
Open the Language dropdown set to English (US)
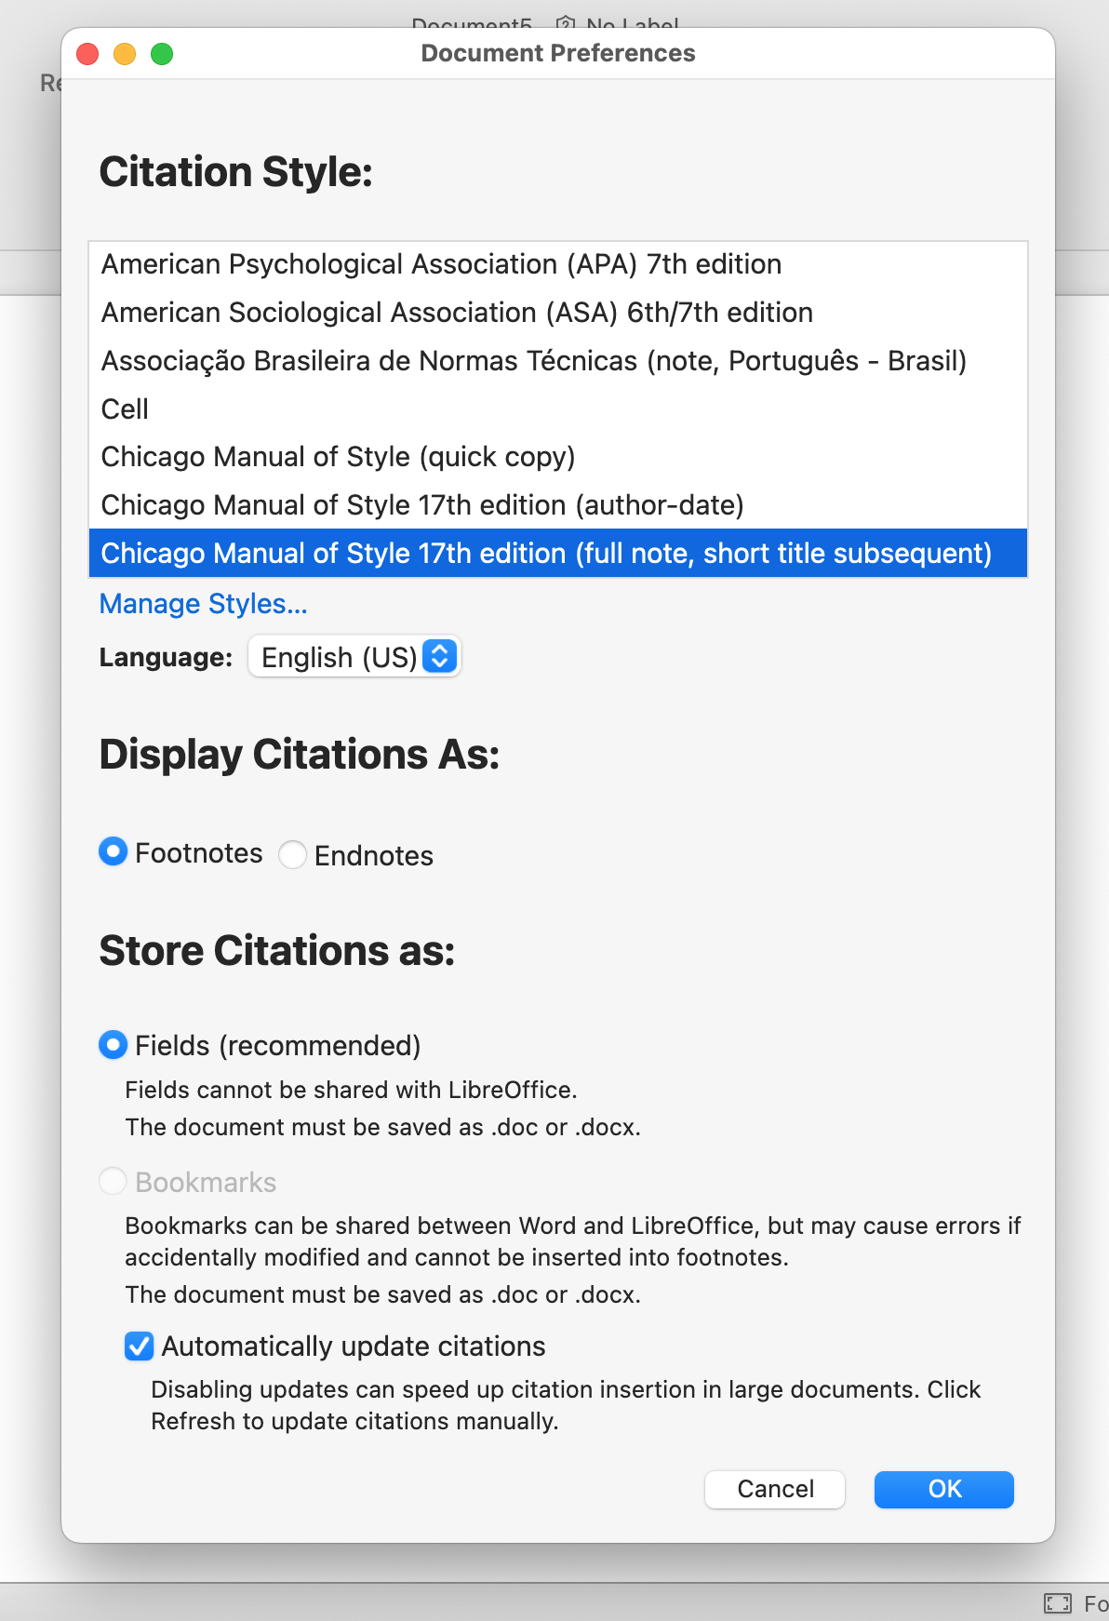pos(354,657)
